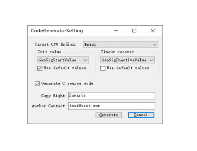The height and width of the screenshot is (151, 197).
Task: Click the Generate button
Action: coord(109,115)
